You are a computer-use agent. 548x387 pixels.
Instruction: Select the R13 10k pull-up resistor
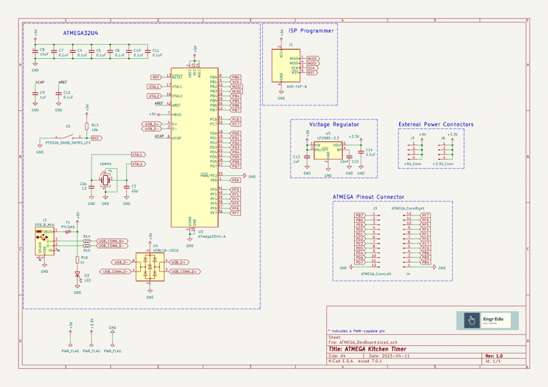tap(87, 127)
